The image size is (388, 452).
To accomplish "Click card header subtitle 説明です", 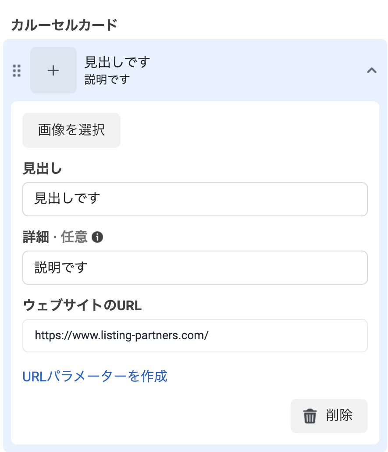I will (x=107, y=80).
